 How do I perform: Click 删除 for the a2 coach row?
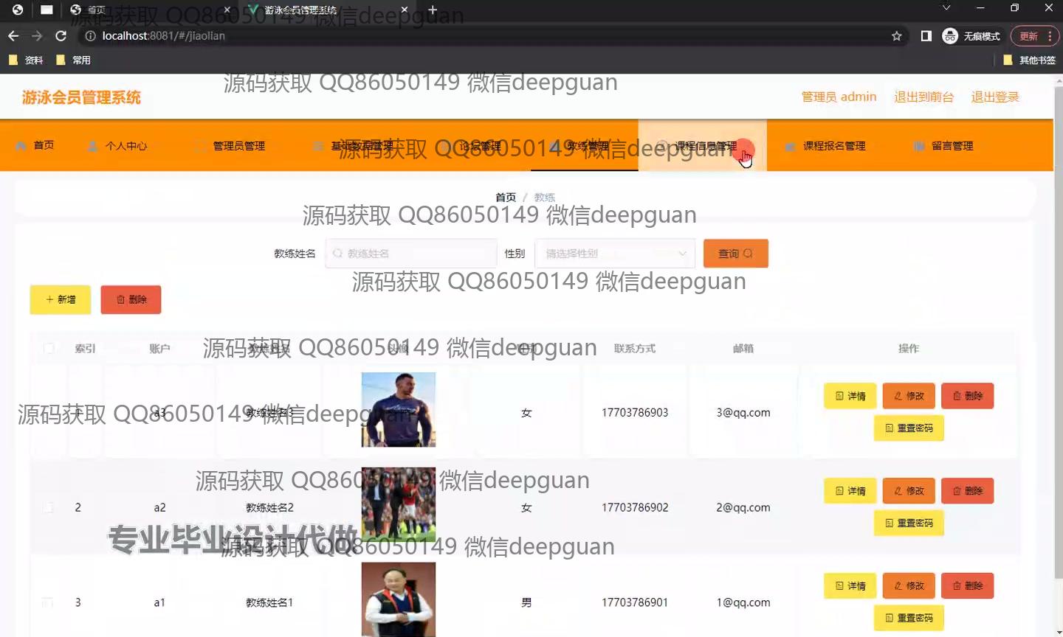[968, 491]
